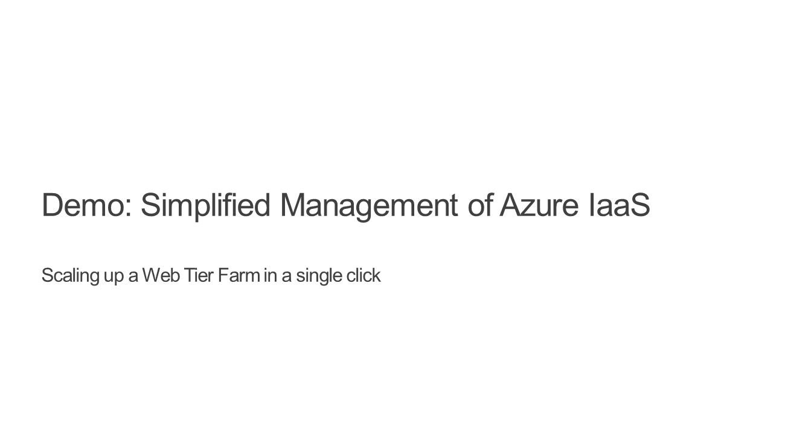
Task: Select the word "single" in the subtitle
Action: 318,276
